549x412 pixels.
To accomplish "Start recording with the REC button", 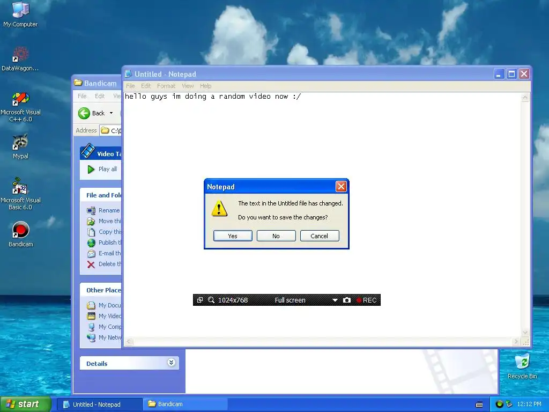I will (366, 300).
